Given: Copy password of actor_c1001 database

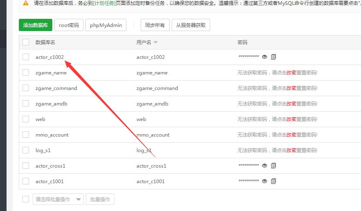Looking at the screenshot, I should 274,181.
